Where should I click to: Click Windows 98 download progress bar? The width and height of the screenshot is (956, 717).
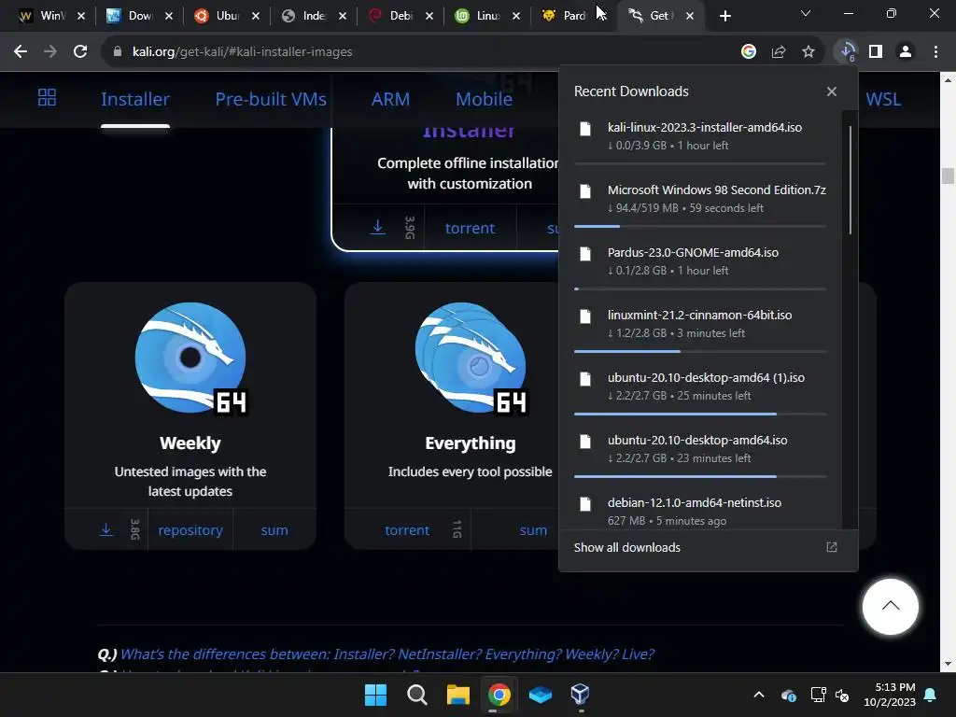pos(700,226)
